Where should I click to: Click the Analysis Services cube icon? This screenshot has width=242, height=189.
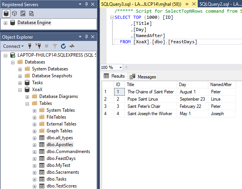click(x=15, y=13)
